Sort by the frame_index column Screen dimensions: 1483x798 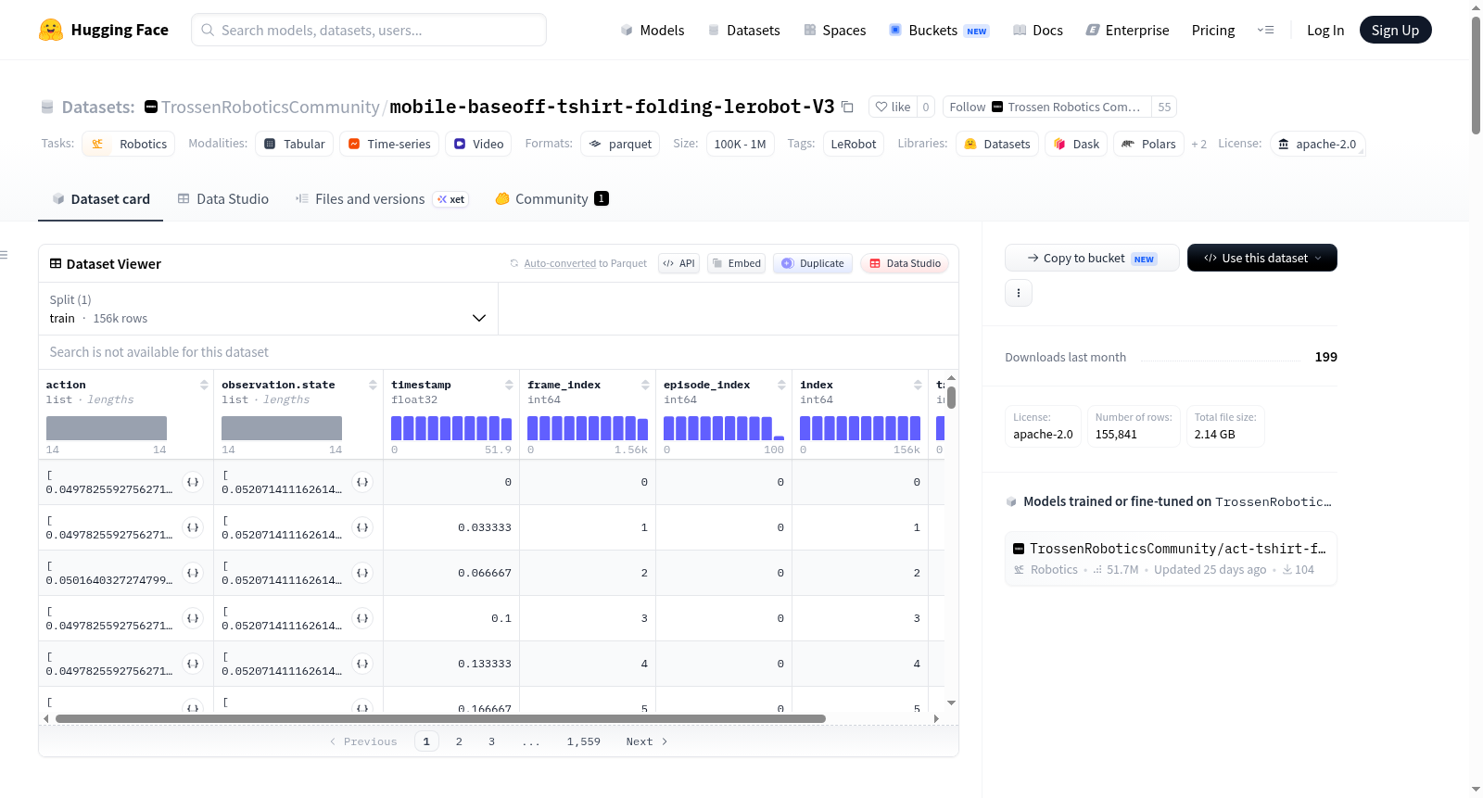coord(645,385)
